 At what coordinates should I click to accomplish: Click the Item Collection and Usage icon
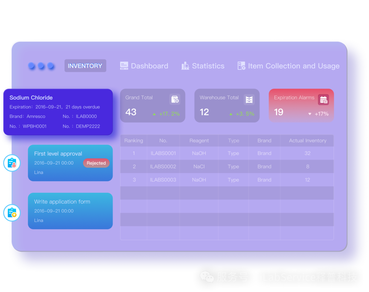[241, 66]
